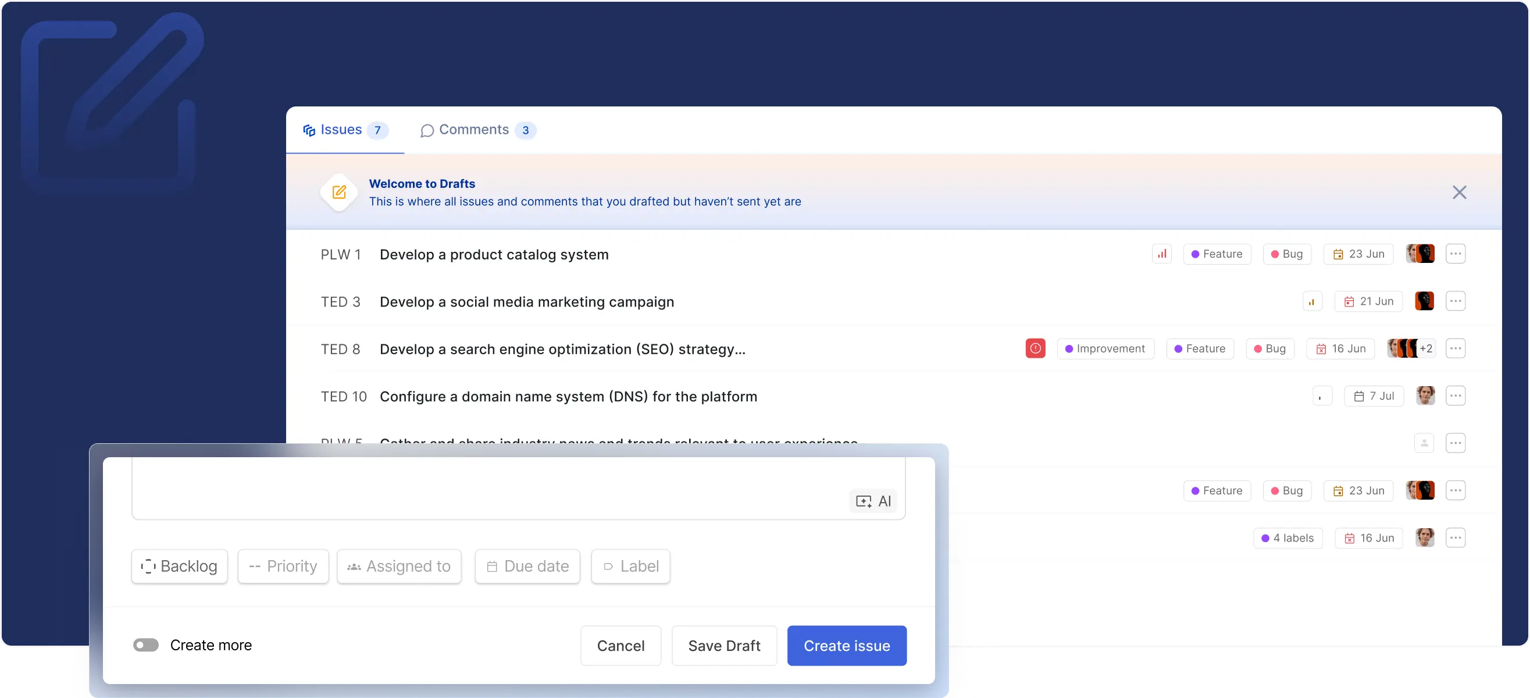
Task: Open the Assigned to dropdown
Action: coord(399,566)
